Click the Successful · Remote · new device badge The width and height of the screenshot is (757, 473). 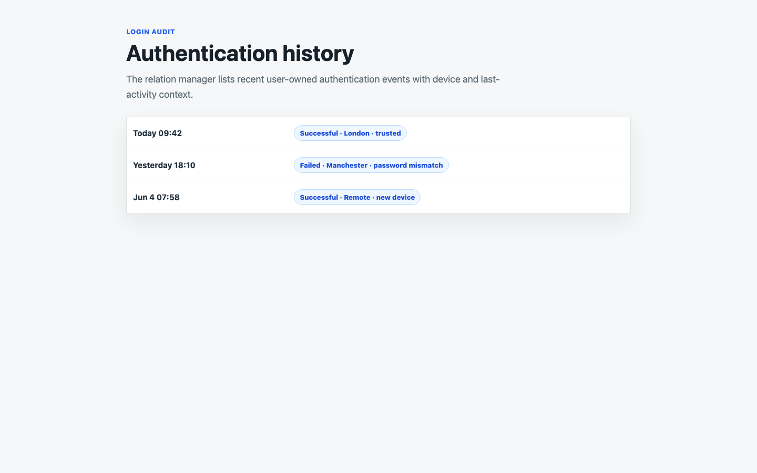pyautogui.click(x=357, y=197)
